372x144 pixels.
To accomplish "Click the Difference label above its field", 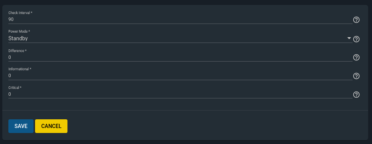I will tap(17, 51).
